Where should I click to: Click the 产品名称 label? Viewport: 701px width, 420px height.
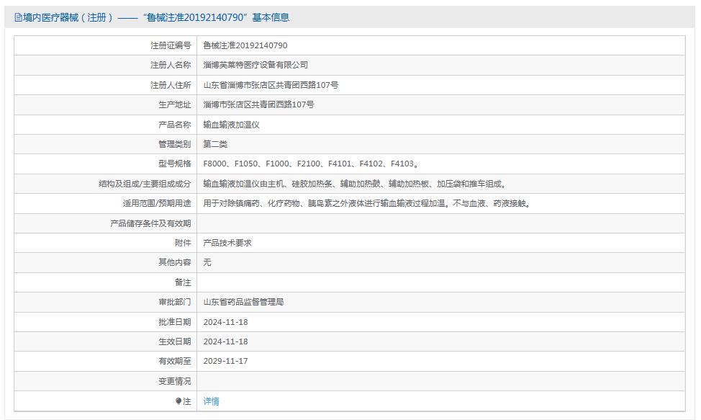[x=174, y=125]
